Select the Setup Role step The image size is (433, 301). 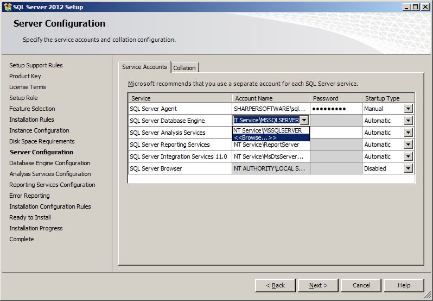point(23,98)
